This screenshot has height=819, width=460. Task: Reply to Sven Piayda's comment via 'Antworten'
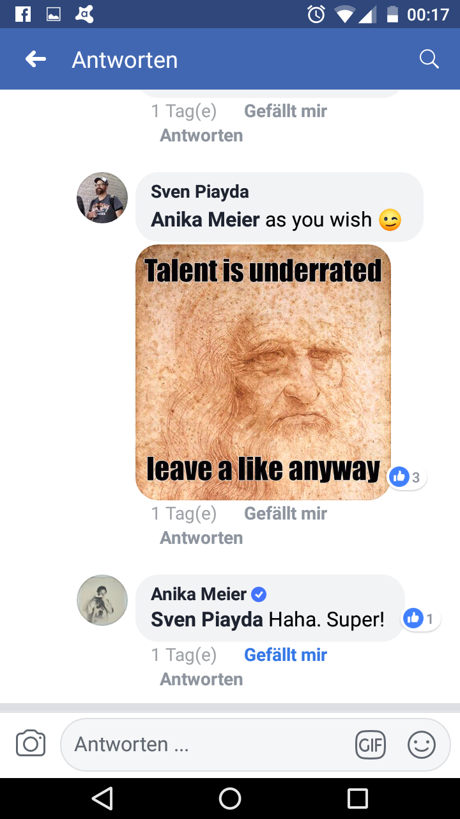tap(201, 537)
